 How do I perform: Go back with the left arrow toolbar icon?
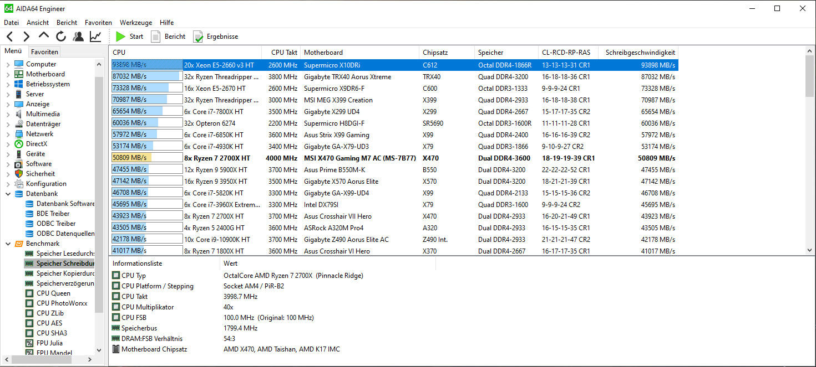[x=10, y=37]
